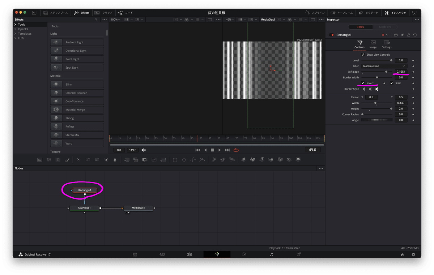Open the Nodes panel options menu
This screenshot has width=434, height=275.
click(x=321, y=168)
